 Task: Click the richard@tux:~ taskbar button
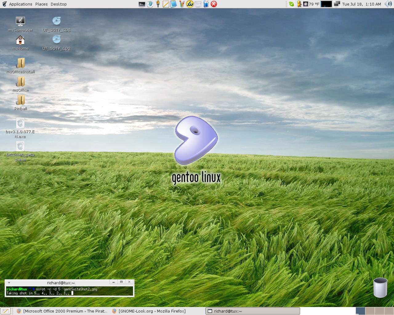click(x=253, y=311)
